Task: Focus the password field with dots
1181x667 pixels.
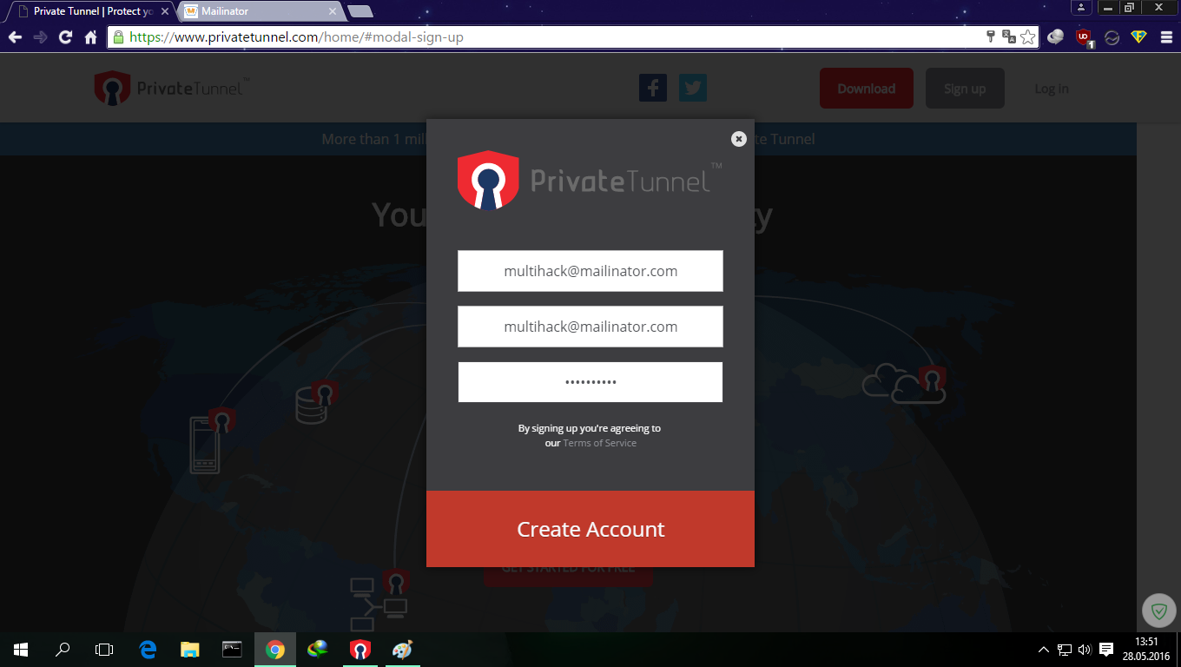Action: click(590, 382)
